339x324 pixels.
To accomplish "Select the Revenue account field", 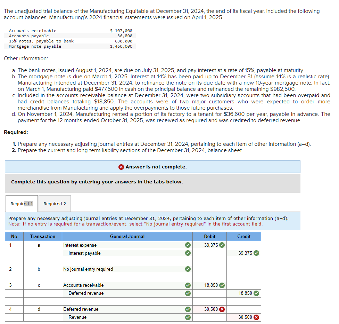I will (x=127, y=317).
